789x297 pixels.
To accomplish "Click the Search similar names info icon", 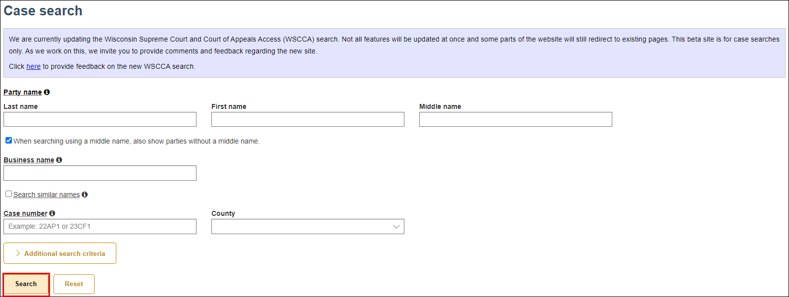I will click(x=85, y=195).
